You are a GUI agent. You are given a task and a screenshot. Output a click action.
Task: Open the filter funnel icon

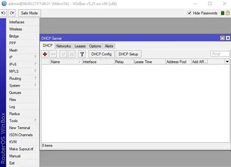pyautogui.click(x=82, y=54)
